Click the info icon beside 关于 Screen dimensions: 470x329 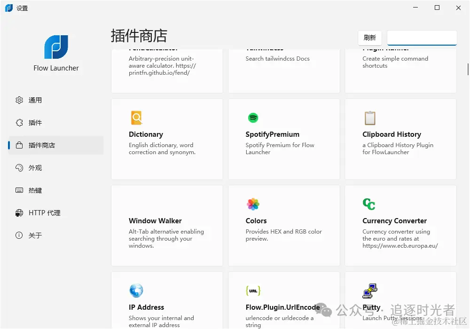[19, 235]
